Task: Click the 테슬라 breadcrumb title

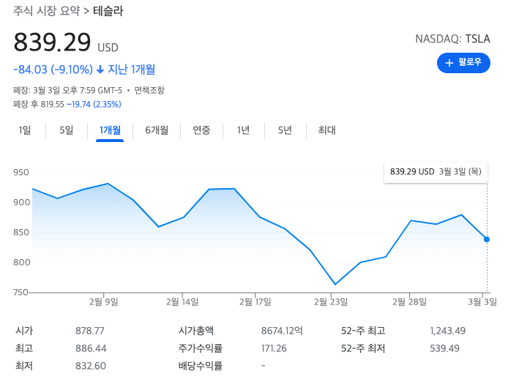Action: [x=108, y=11]
